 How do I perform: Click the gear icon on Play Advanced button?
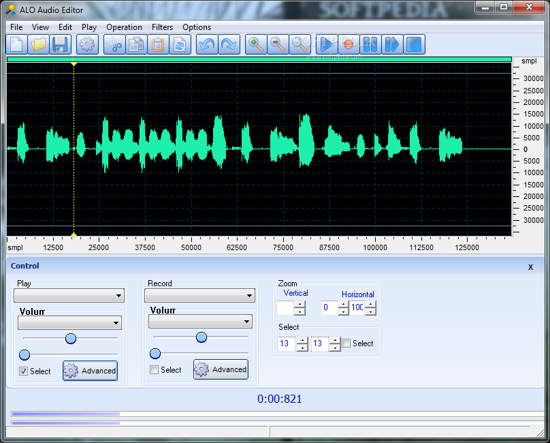(x=71, y=371)
